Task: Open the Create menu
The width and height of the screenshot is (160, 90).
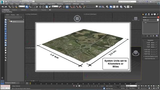Action: tap(28, 4)
